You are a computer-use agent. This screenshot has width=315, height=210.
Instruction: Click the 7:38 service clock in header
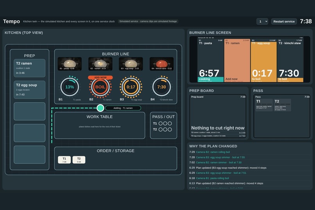[x=306, y=21]
